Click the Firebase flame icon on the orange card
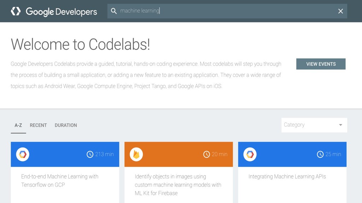 tap(136, 154)
